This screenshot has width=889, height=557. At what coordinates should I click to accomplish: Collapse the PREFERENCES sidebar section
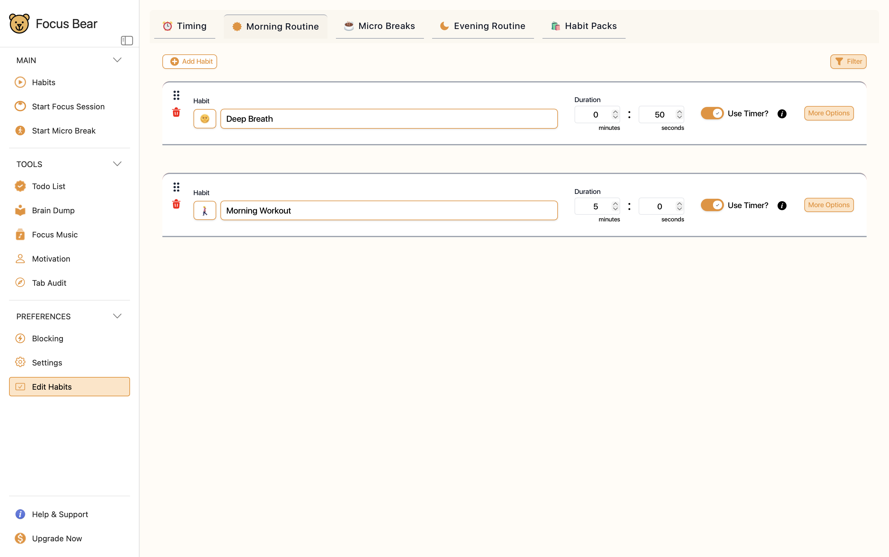117,316
